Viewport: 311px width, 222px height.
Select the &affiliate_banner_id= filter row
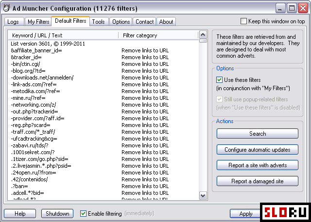coord(103,50)
